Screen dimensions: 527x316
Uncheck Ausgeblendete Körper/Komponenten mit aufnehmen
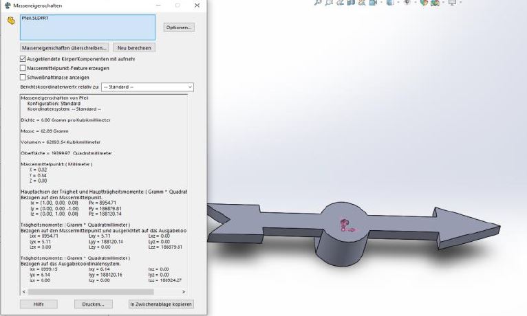(x=23, y=59)
